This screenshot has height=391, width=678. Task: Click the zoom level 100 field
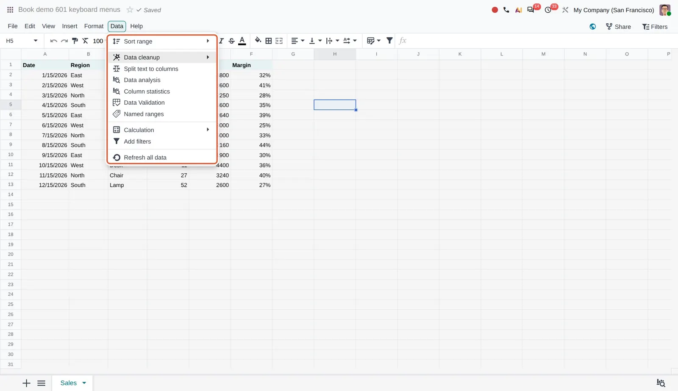[x=98, y=41]
